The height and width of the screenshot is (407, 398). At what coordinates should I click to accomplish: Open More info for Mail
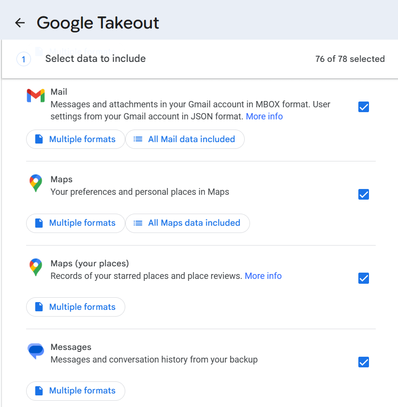264,116
